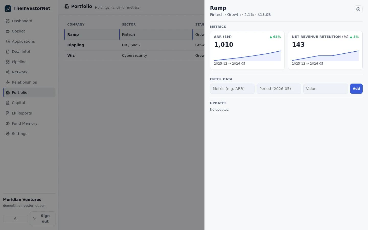Screen dimensions: 368x230
Task: Click the TheInvestorNet logo icon
Action: [8, 9]
